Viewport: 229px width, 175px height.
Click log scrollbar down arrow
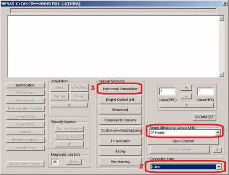click(221, 74)
